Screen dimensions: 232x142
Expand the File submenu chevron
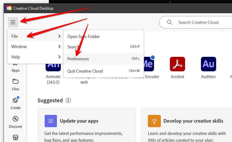click(60, 36)
